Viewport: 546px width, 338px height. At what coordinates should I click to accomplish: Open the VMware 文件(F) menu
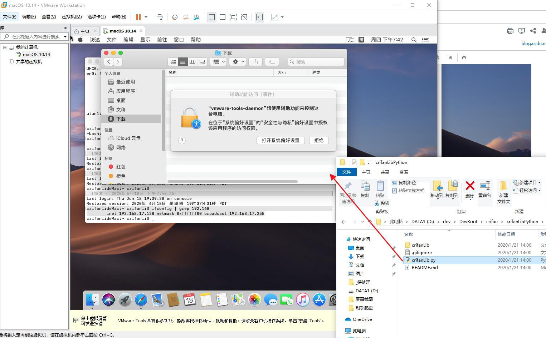tap(10, 16)
